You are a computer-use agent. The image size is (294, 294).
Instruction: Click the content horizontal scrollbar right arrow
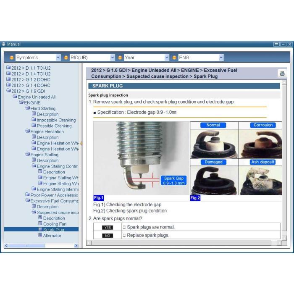coord(279,243)
